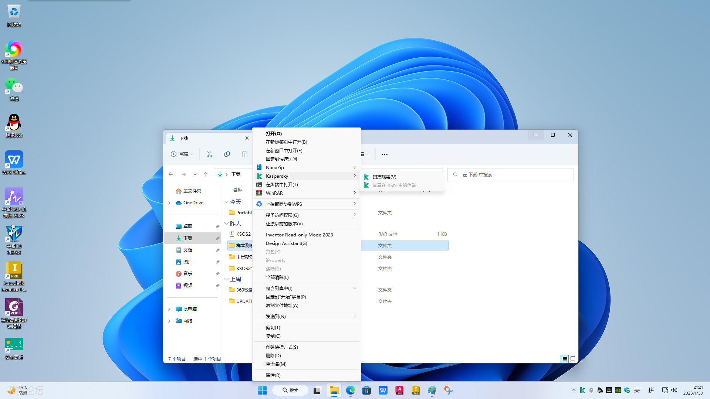Expand WinRAR submenu in context menu
This screenshot has height=399, width=710.
(x=307, y=193)
